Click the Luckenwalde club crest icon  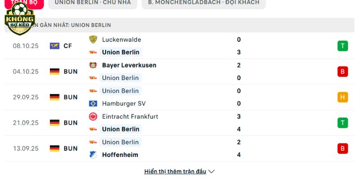tap(93, 40)
